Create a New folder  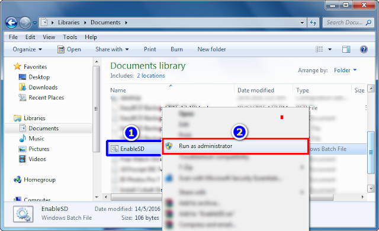(x=211, y=49)
